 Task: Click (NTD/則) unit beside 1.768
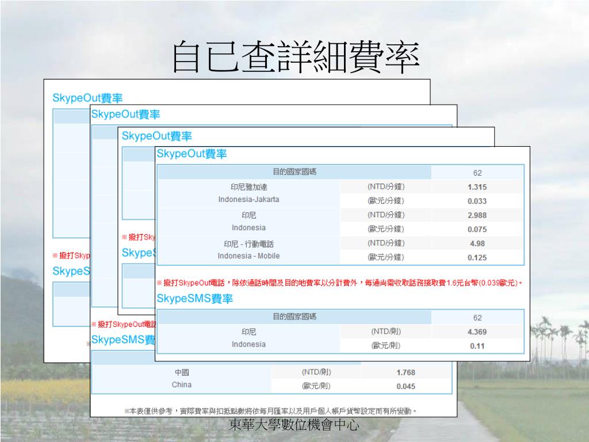click(x=316, y=372)
